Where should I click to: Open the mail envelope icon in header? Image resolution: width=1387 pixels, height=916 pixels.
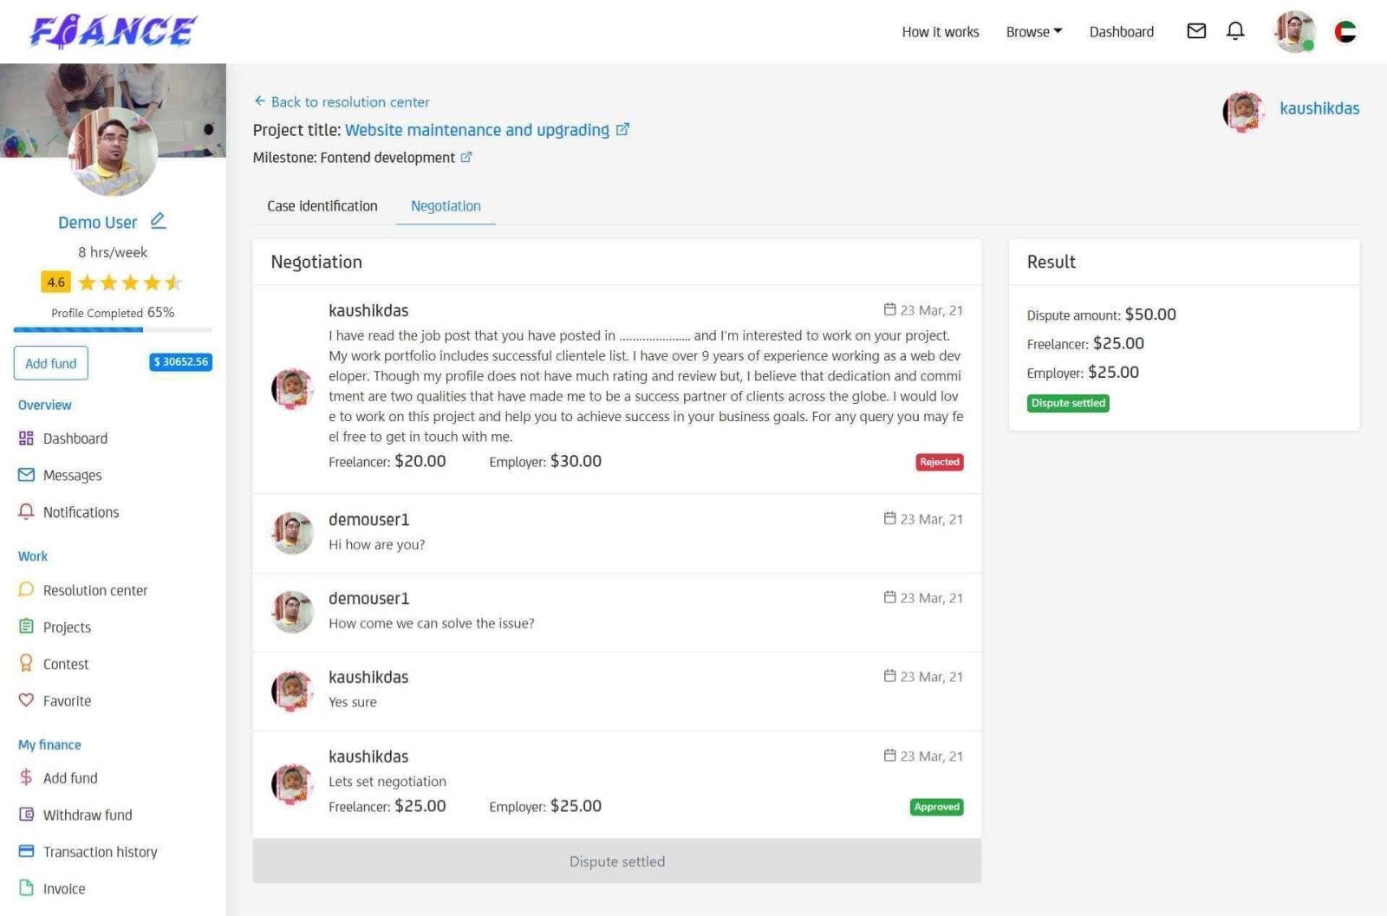pyautogui.click(x=1196, y=31)
